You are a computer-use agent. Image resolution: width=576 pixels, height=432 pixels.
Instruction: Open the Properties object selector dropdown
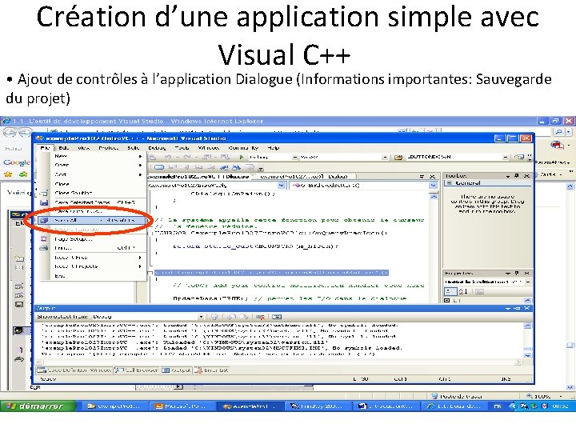[527, 282]
